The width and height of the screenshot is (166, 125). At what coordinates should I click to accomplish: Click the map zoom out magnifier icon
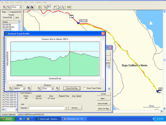(8, 7)
